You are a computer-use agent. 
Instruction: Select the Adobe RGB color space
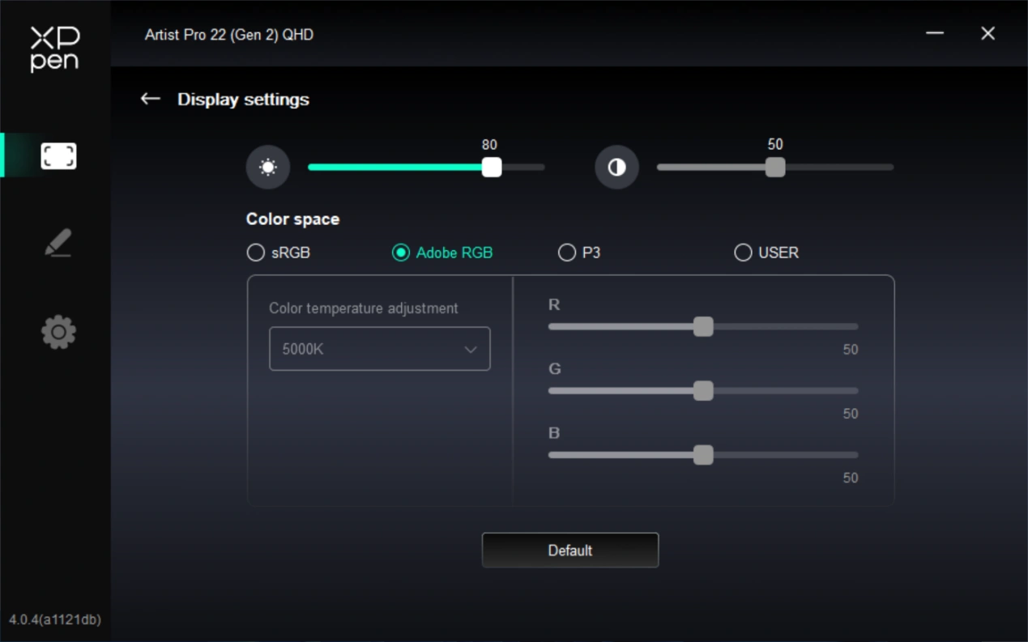401,253
